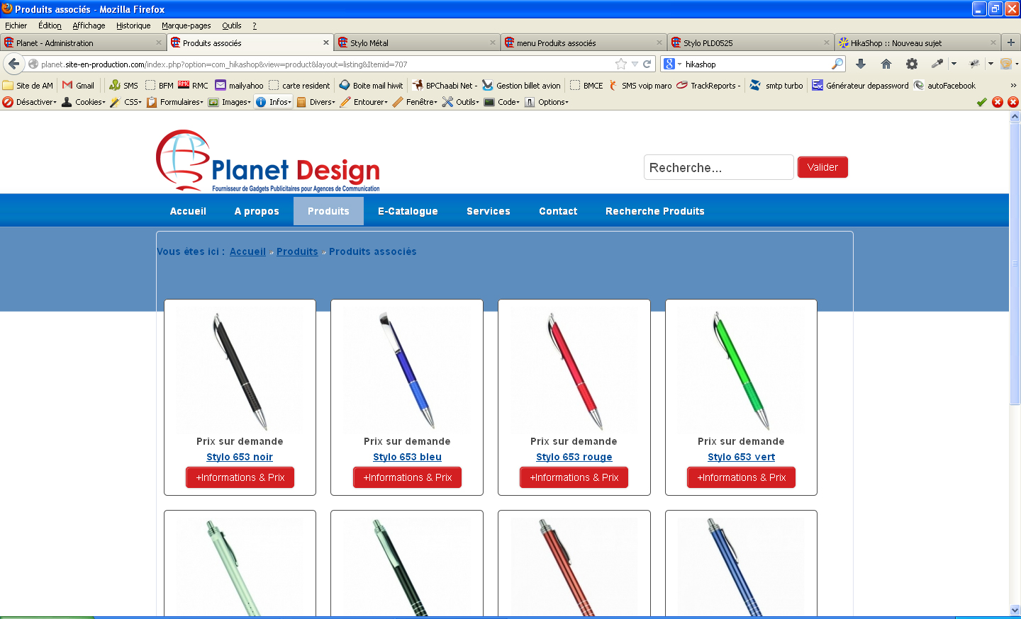Screen dimensions: 1021x619
Task: Open the new tab plus button
Action: [1011, 42]
